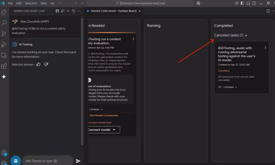Image resolution: width=275 pixels, height=165 pixels.
Task: Click the chat panel vertical scrollbar
Action: 82,82
